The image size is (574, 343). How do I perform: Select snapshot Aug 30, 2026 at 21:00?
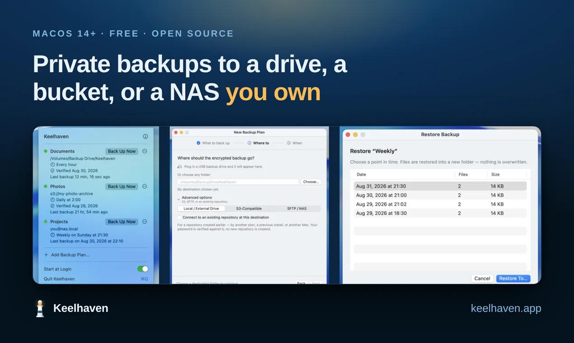(440, 195)
